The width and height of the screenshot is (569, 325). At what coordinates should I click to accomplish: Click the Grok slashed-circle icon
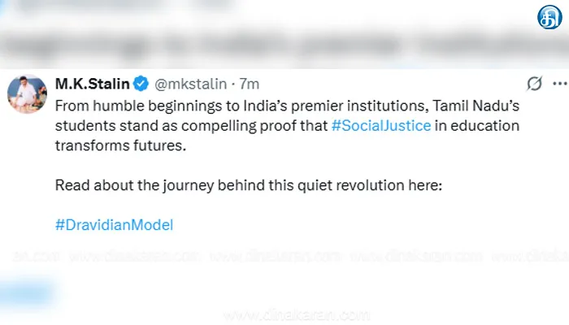pos(535,84)
